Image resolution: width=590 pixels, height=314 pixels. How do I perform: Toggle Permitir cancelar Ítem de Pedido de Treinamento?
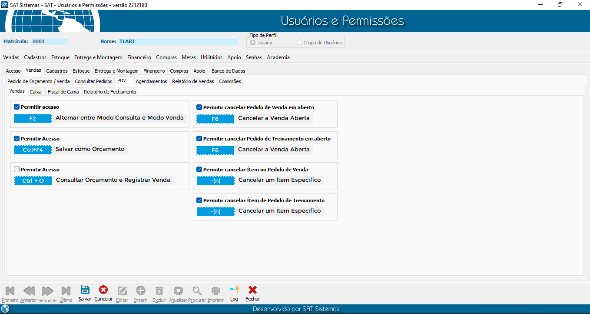click(x=199, y=200)
